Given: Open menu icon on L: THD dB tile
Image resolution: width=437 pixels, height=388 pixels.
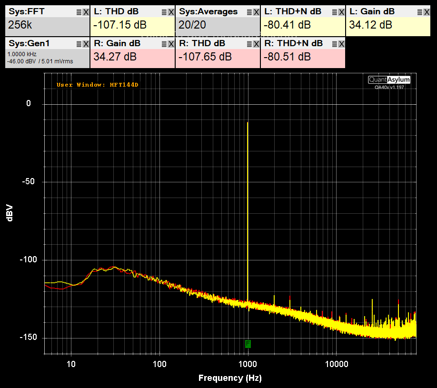Looking at the screenshot, I should tap(164, 12).
